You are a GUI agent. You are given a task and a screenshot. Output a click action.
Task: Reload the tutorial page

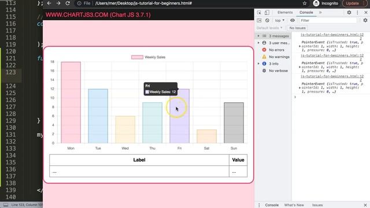click(x=68, y=3)
